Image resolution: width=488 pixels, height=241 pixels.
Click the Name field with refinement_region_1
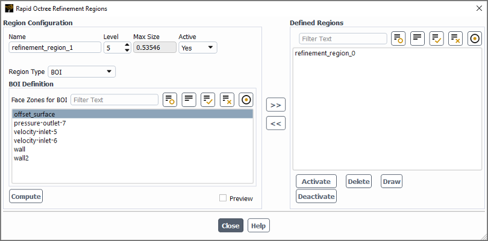(55, 47)
